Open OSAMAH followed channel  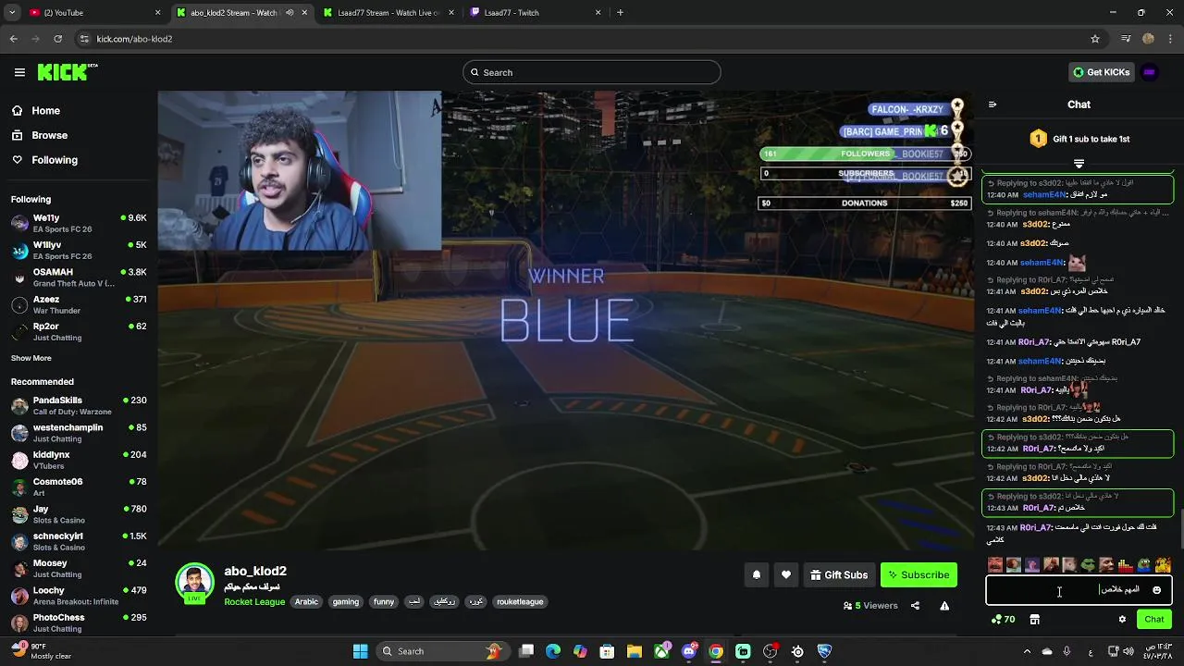tap(79, 277)
